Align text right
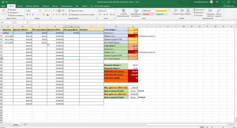237x128 pixels. pyautogui.click(x=59, y=15)
